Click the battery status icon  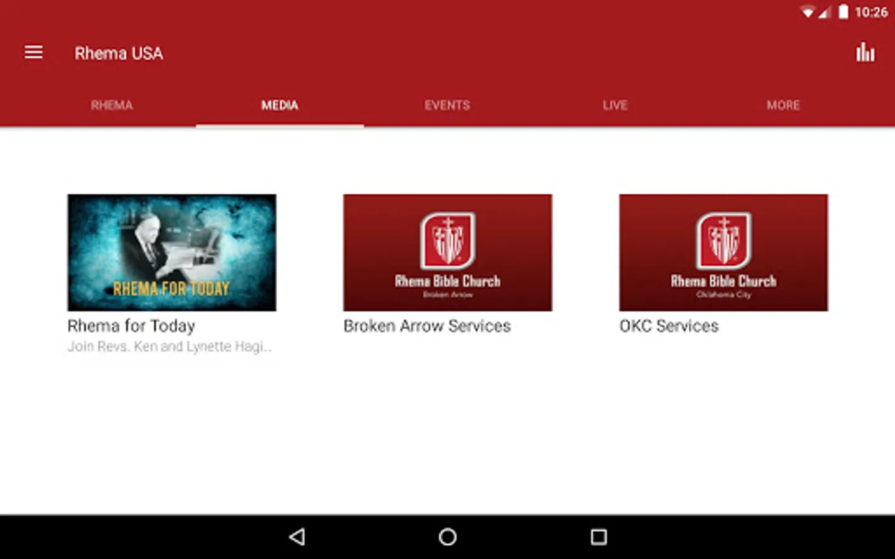843,12
